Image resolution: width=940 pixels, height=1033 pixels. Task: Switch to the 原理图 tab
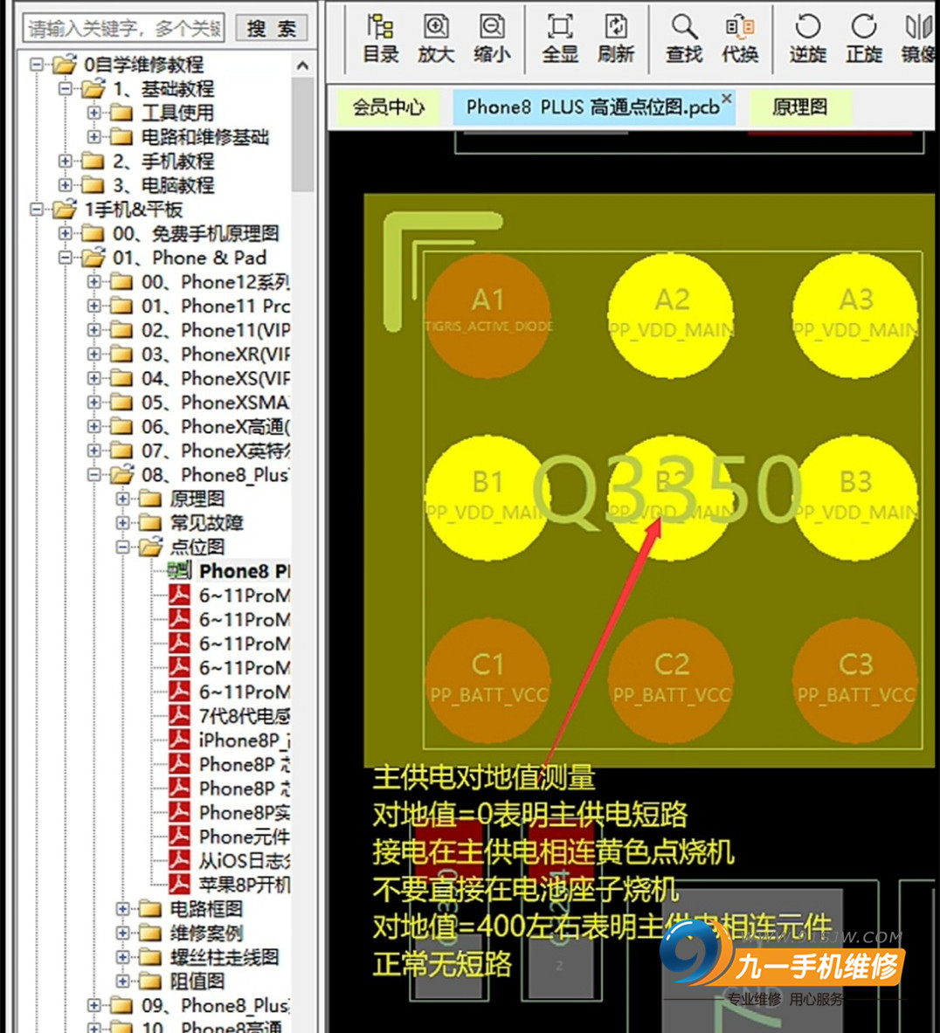pos(799,107)
